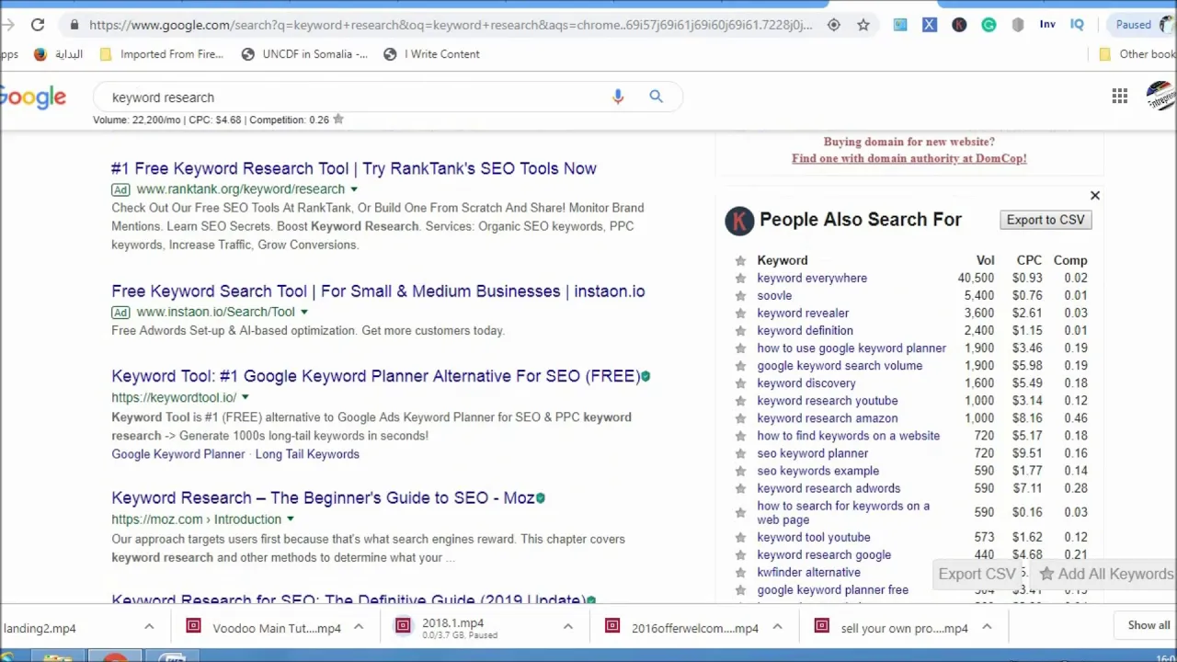This screenshot has height=662, width=1177.
Task: Star the keyword definition row
Action: (x=740, y=330)
